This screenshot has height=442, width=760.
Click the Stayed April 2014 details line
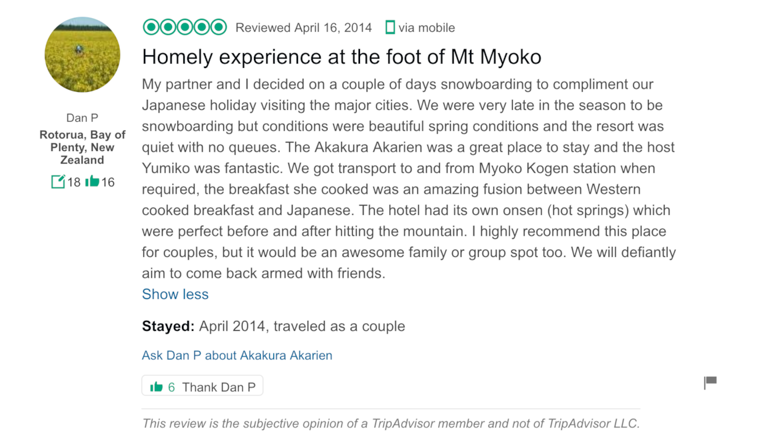coord(273,326)
